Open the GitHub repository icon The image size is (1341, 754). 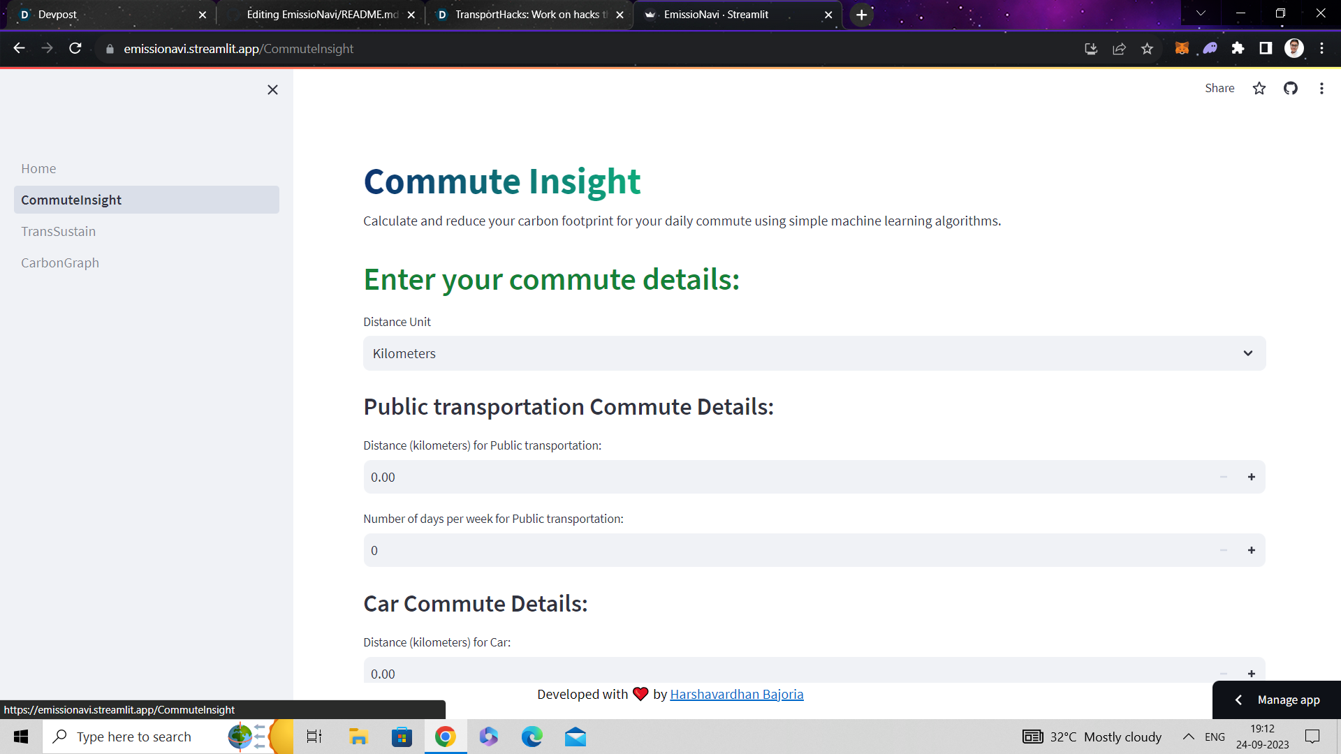pyautogui.click(x=1290, y=89)
